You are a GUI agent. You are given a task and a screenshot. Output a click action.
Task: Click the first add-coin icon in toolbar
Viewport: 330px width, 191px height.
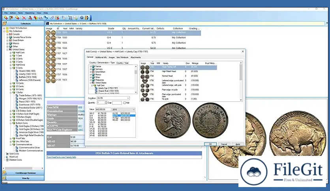point(6,18)
